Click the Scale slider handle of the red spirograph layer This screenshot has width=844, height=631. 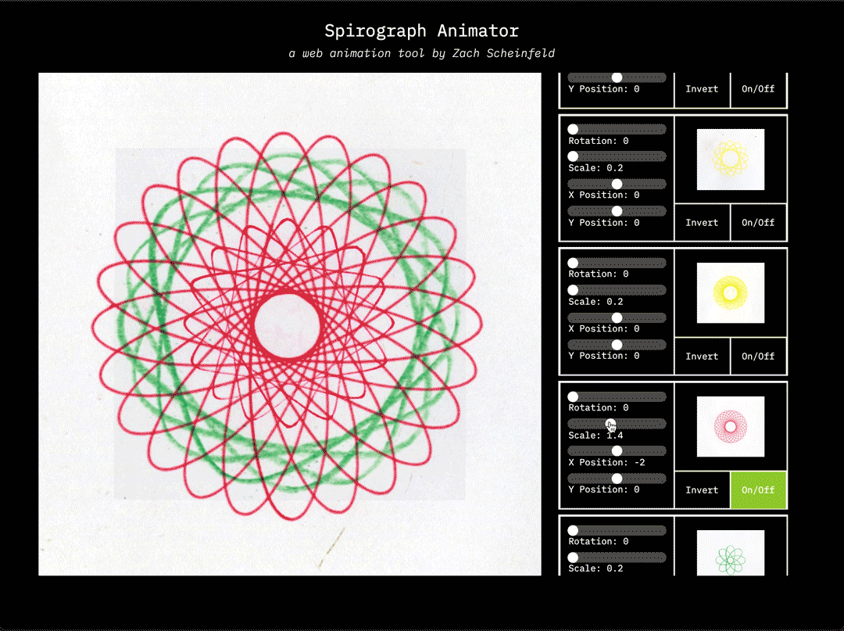coord(610,424)
